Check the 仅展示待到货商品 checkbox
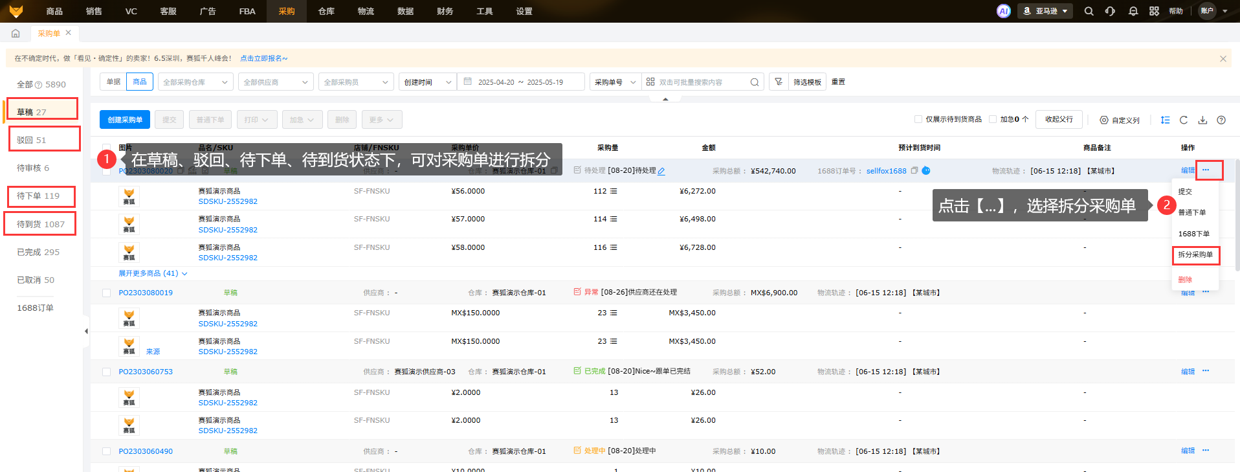 pyautogui.click(x=918, y=119)
